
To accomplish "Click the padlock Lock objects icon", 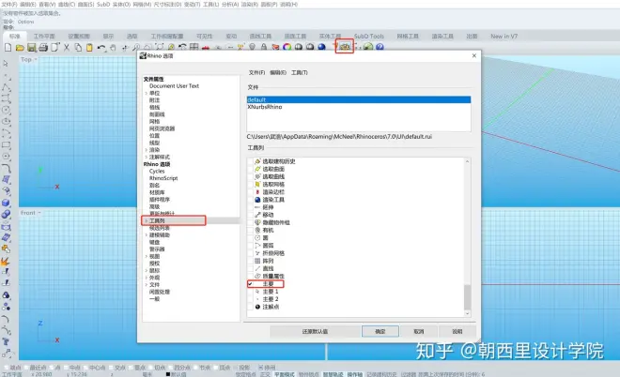I will click(x=264, y=47).
